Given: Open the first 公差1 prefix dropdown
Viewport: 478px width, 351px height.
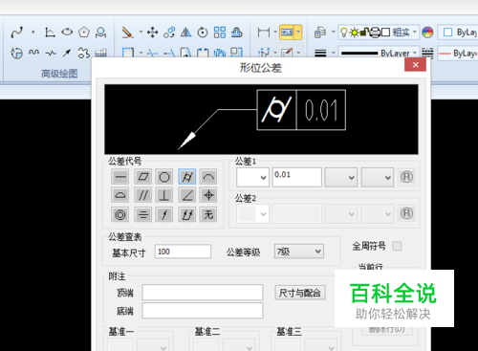Looking at the screenshot, I should [x=252, y=177].
